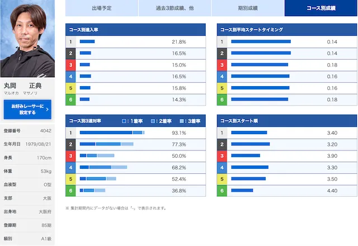Click course 1 bar showing 93.1%

click(112, 133)
